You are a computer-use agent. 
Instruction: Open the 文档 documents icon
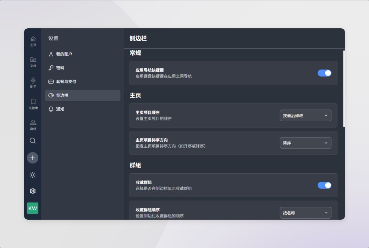point(33,62)
